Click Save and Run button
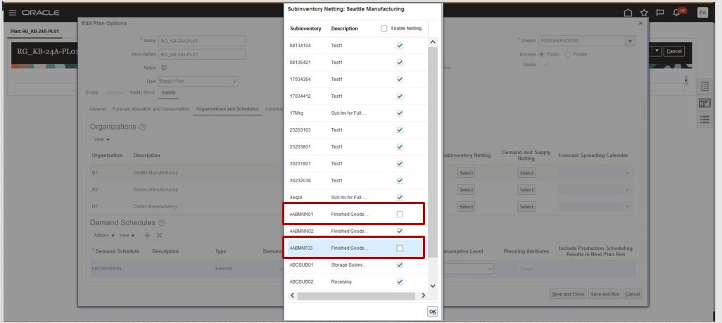This screenshot has height=323, width=722. click(605, 294)
